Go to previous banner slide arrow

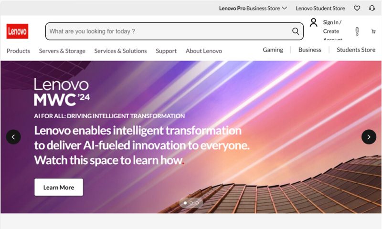[13, 137]
